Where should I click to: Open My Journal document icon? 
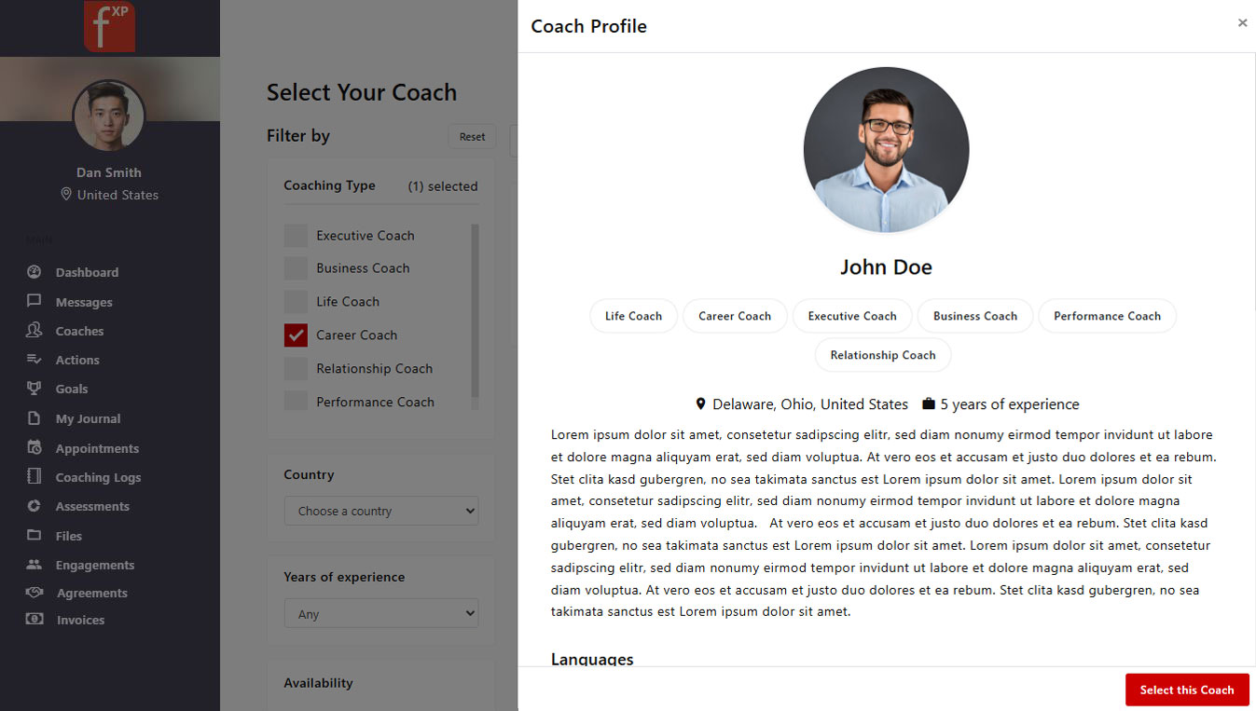(x=35, y=418)
